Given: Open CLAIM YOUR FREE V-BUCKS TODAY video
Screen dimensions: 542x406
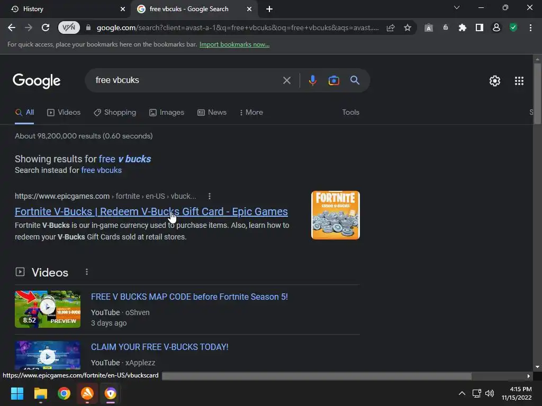Looking at the screenshot, I should pos(160,347).
